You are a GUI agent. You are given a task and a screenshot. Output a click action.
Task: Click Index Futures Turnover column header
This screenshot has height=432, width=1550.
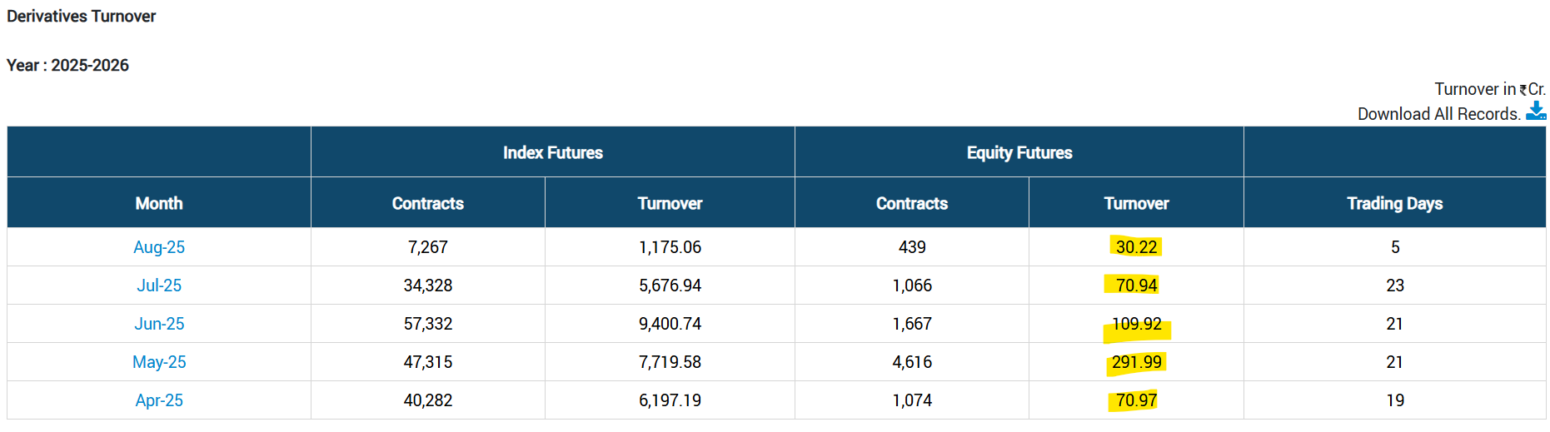(670, 203)
